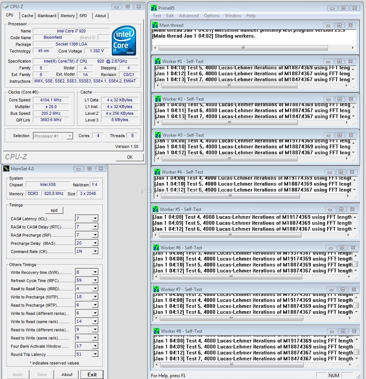Open the Options menu in Prime95
This screenshot has width=366, height=379.
211,16
